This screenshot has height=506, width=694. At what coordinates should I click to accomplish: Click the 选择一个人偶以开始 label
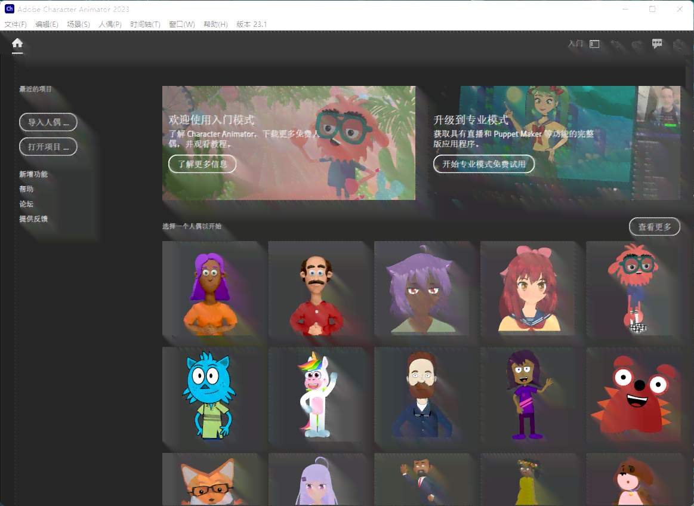[192, 226]
